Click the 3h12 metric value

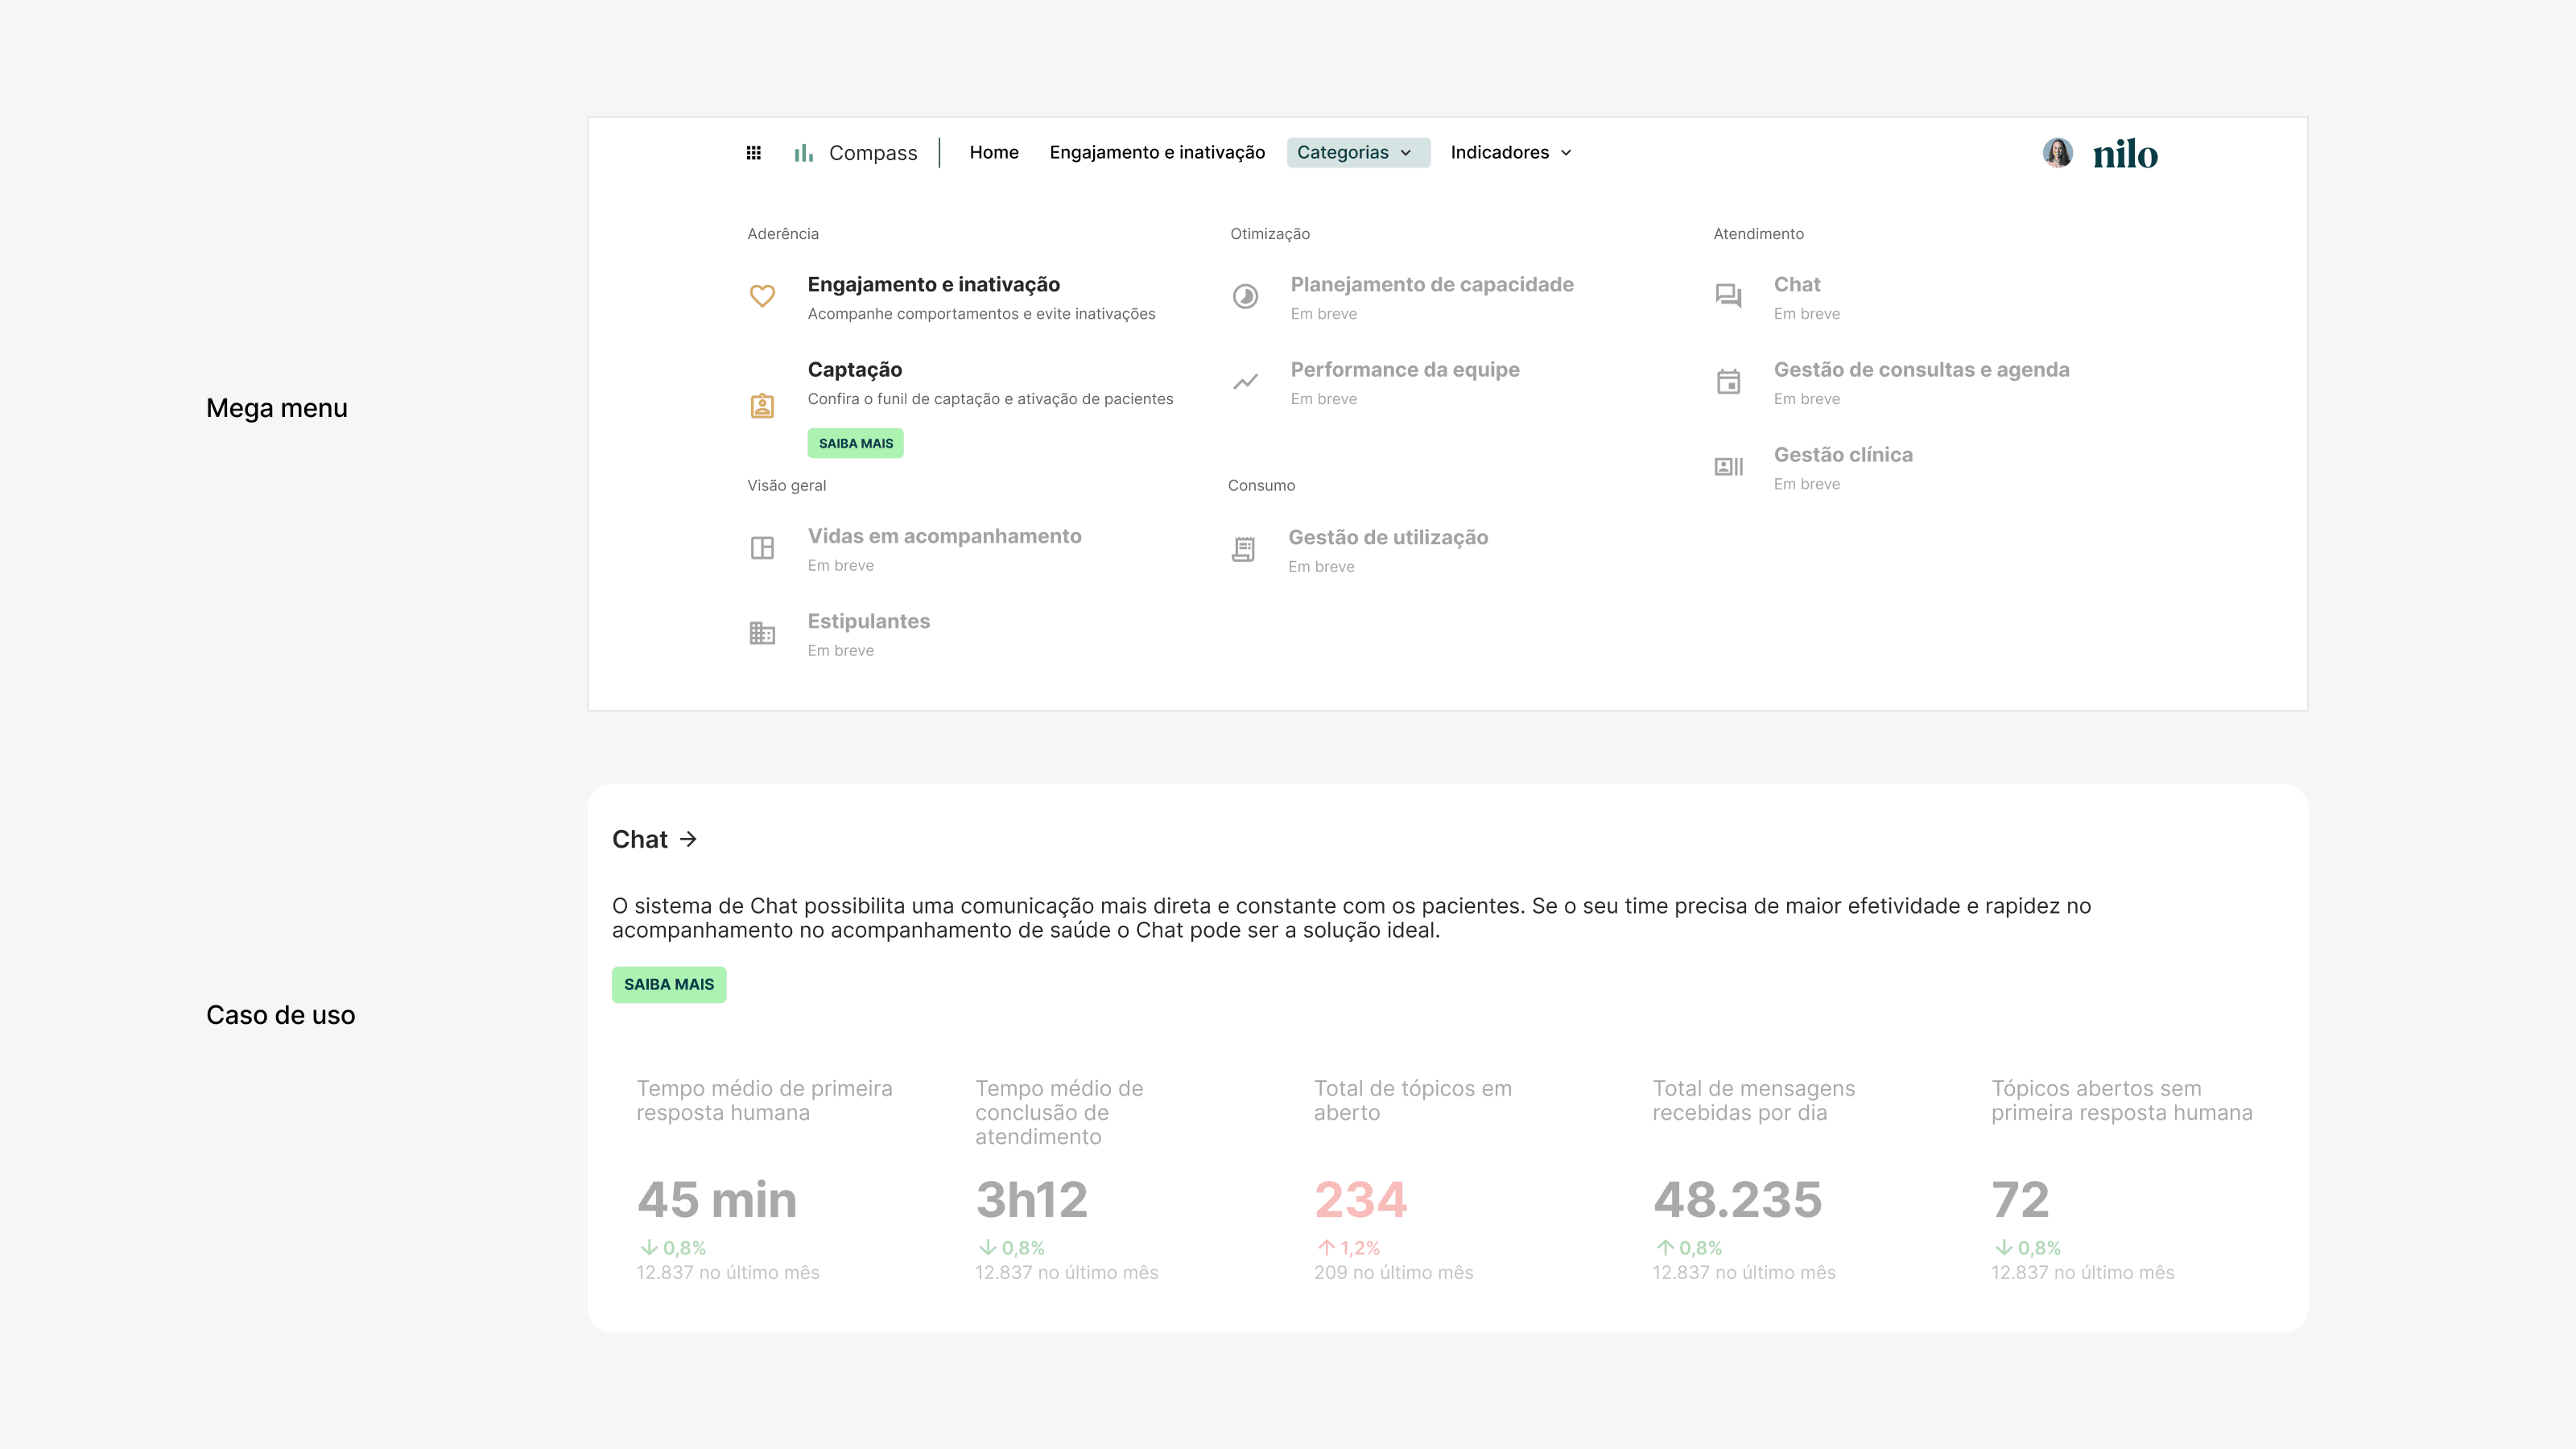coord(1031,1199)
